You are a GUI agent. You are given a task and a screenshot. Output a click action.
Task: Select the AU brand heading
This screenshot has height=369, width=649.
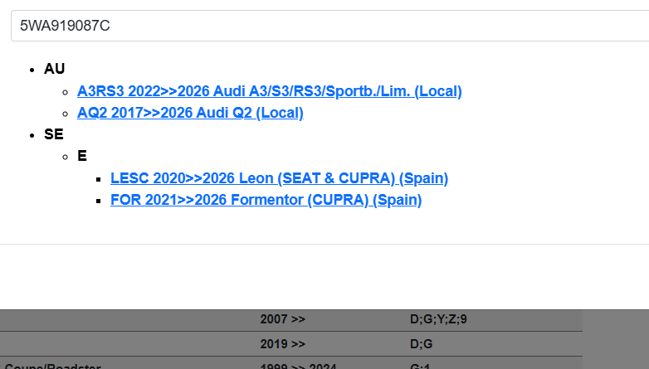[54, 69]
